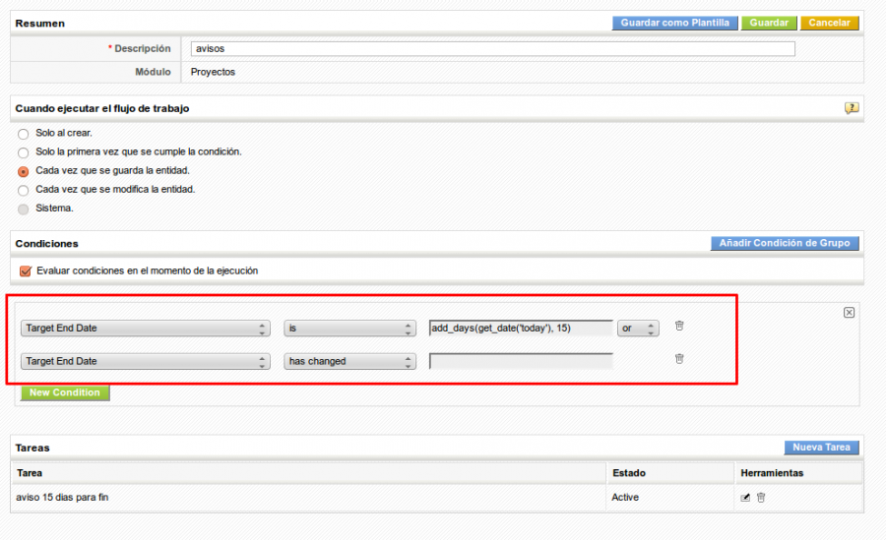This screenshot has width=886, height=540.
Task: Select 'Cada vez que se modifica la entidad'
Action: tap(24, 190)
